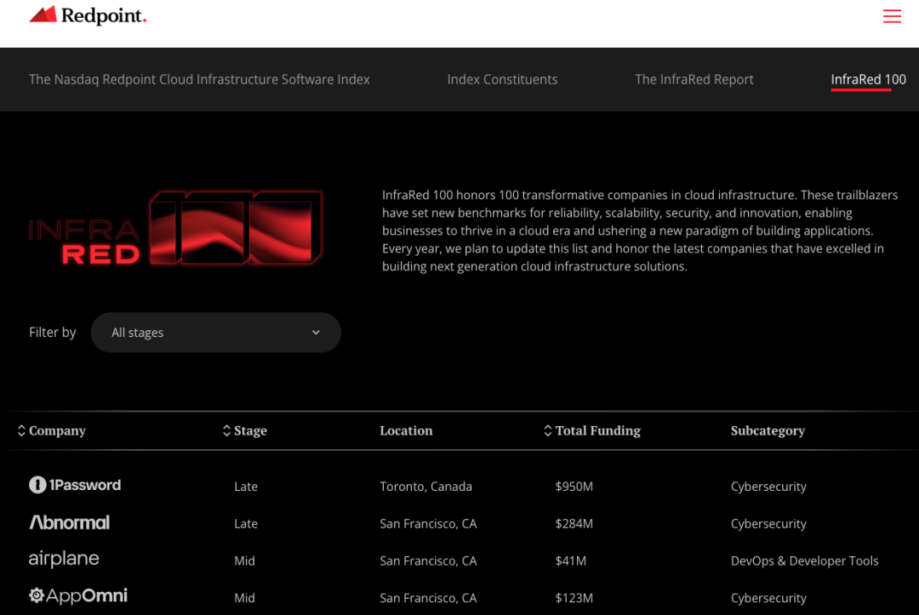919x615 pixels.
Task: Open the Nasdaq Redpoint Cloud Infrastructure Software Index tab
Action: click(x=199, y=80)
